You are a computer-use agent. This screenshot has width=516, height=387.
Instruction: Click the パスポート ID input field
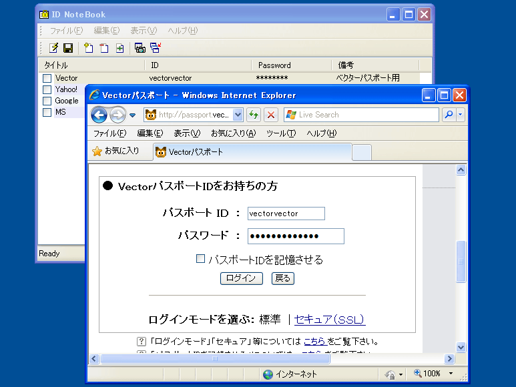(286, 214)
